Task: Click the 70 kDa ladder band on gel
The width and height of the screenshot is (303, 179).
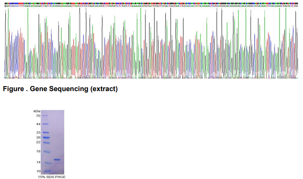Action: click(45, 116)
